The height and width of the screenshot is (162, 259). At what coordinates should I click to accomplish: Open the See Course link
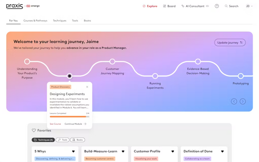(55, 124)
